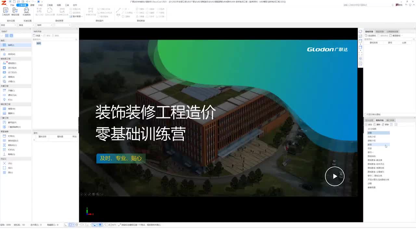This screenshot has height=234, width=416.
Task: Click the top 3D view icon in canvas sidebar
Action: click(361, 32)
